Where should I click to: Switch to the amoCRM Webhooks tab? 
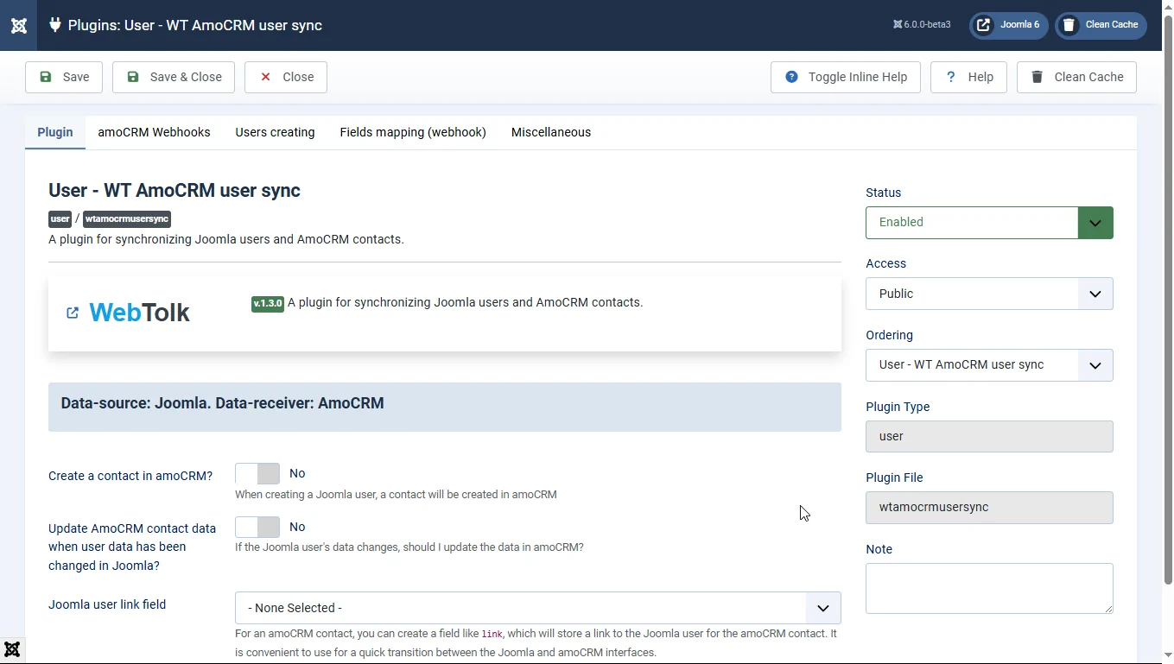(154, 132)
